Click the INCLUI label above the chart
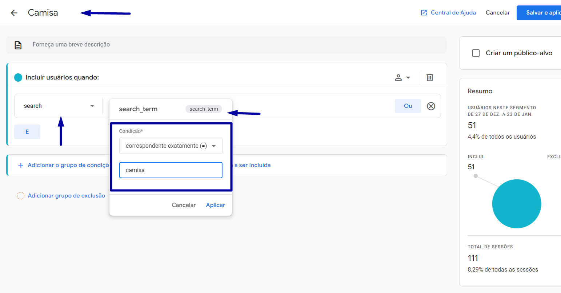This screenshot has width=561, height=293. click(476, 157)
